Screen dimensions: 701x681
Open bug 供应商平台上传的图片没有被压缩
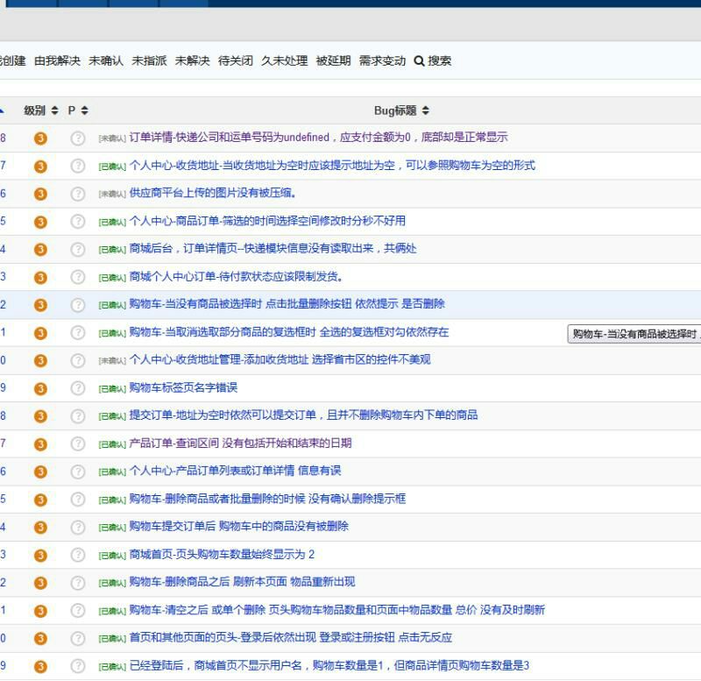pos(212,193)
